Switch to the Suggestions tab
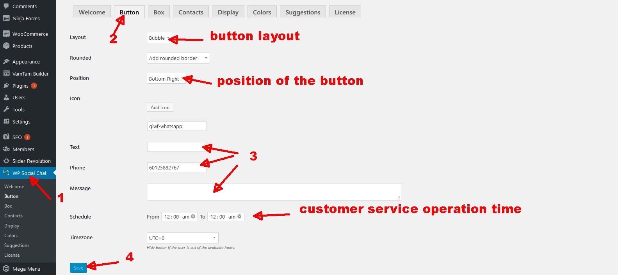This screenshot has height=275, width=618. pyautogui.click(x=303, y=12)
